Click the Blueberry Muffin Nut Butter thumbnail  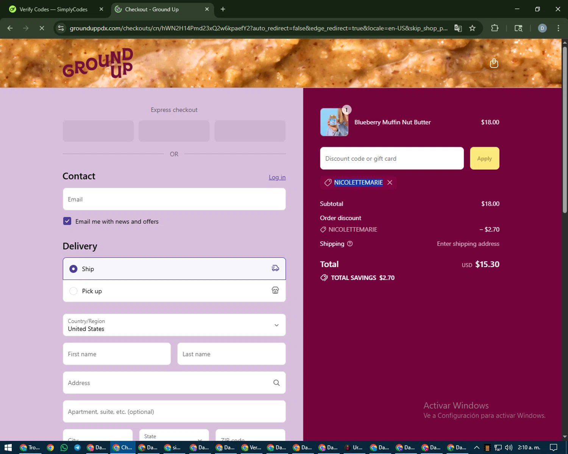(x=334, y=122)
